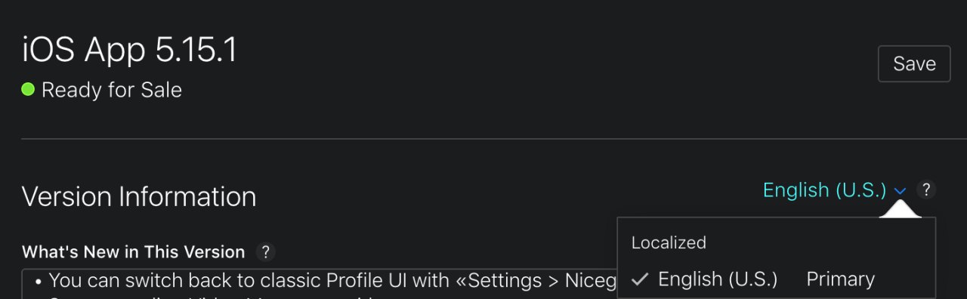The height and width of the screenshot is (299, 967).
Task: Click the Ready for Sale status text
Action: (112, 90)
